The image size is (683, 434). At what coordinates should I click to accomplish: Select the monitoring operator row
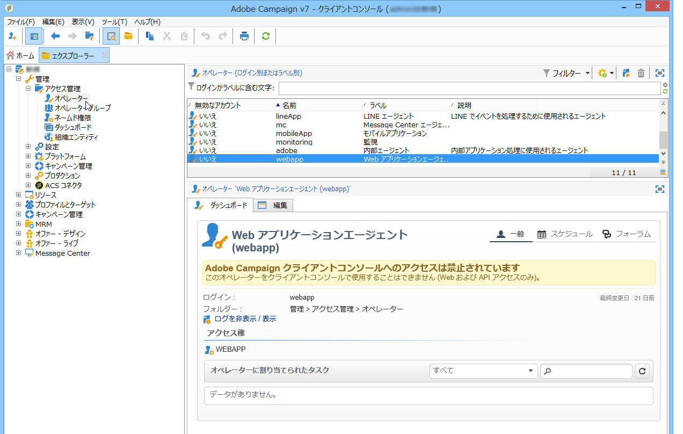423,142
